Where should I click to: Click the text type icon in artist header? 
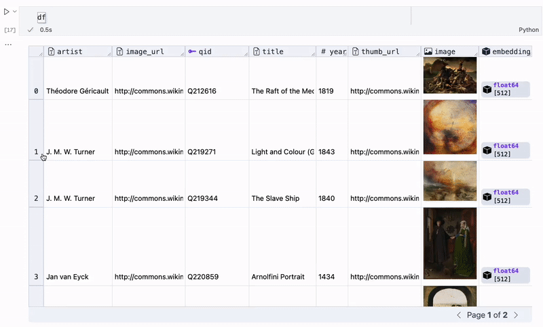coord(51,52)
